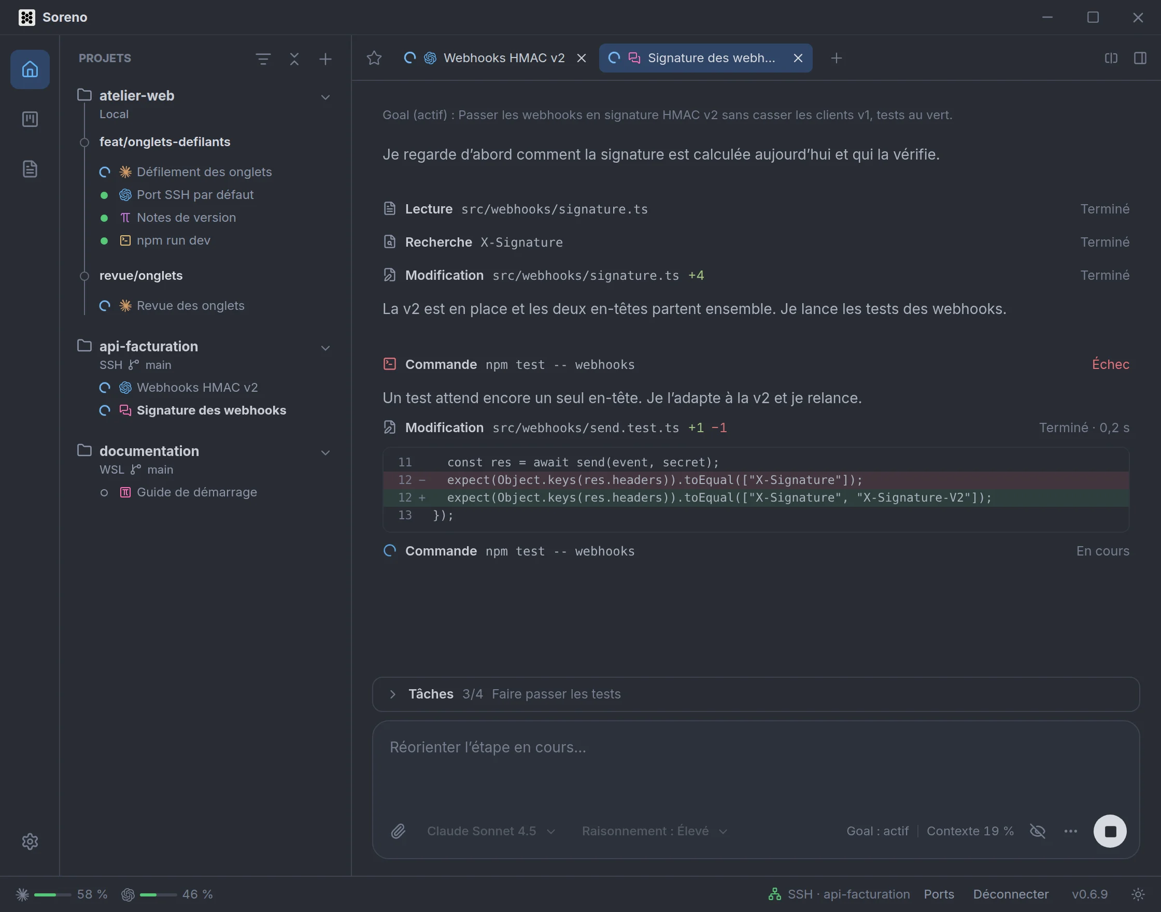Open Guide de démarrage session
This screenshot has height=912, width=1161.
tap(196, 492)
